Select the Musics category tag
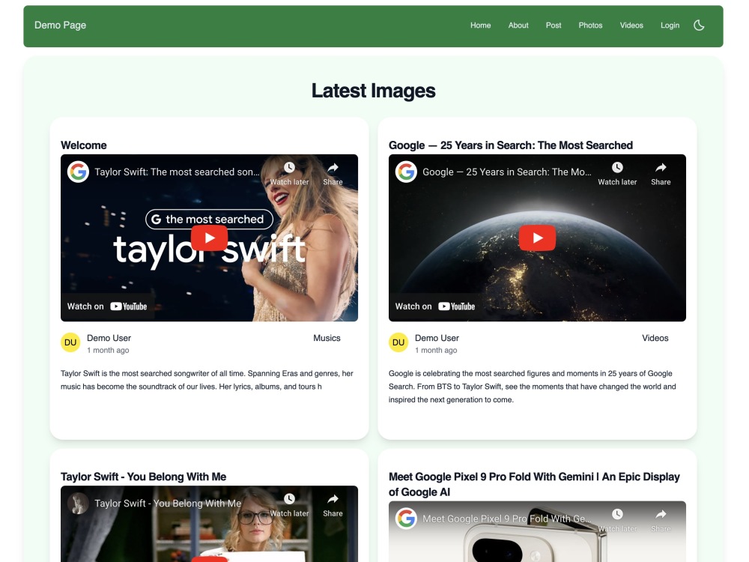749x562 pixels. 327,338
